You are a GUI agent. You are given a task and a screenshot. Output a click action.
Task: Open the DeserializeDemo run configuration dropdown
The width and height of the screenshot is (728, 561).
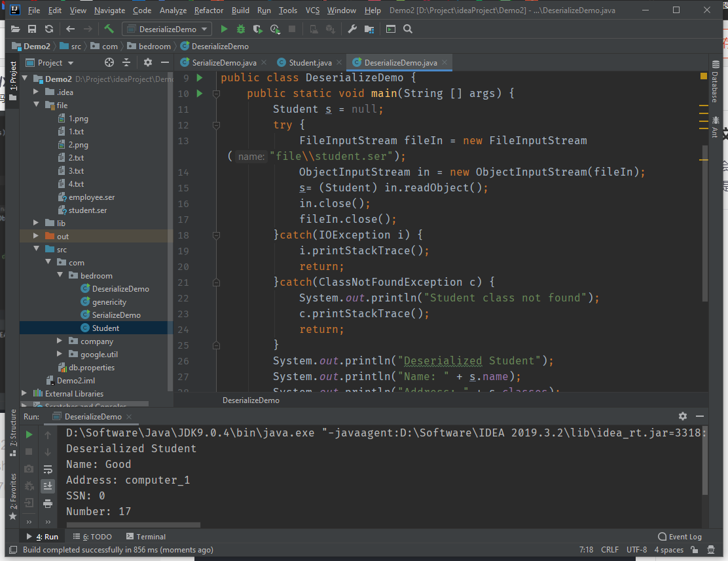coord(167,29)
